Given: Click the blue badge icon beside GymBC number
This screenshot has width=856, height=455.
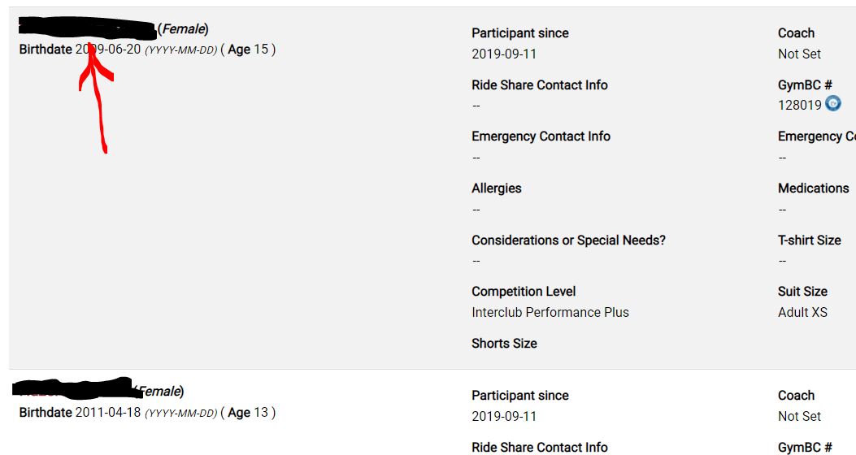Looking at the screenshot, I should click(833, 104).
